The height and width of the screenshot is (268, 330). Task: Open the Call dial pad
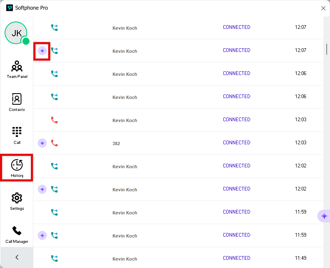(17, 136)
